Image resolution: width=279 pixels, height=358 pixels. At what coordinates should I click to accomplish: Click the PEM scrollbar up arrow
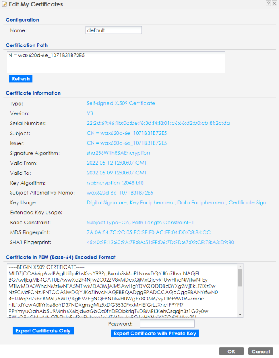point(240,267)
